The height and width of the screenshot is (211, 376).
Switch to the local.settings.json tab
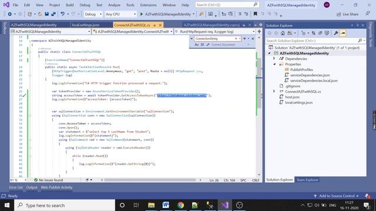pos(86,25)
